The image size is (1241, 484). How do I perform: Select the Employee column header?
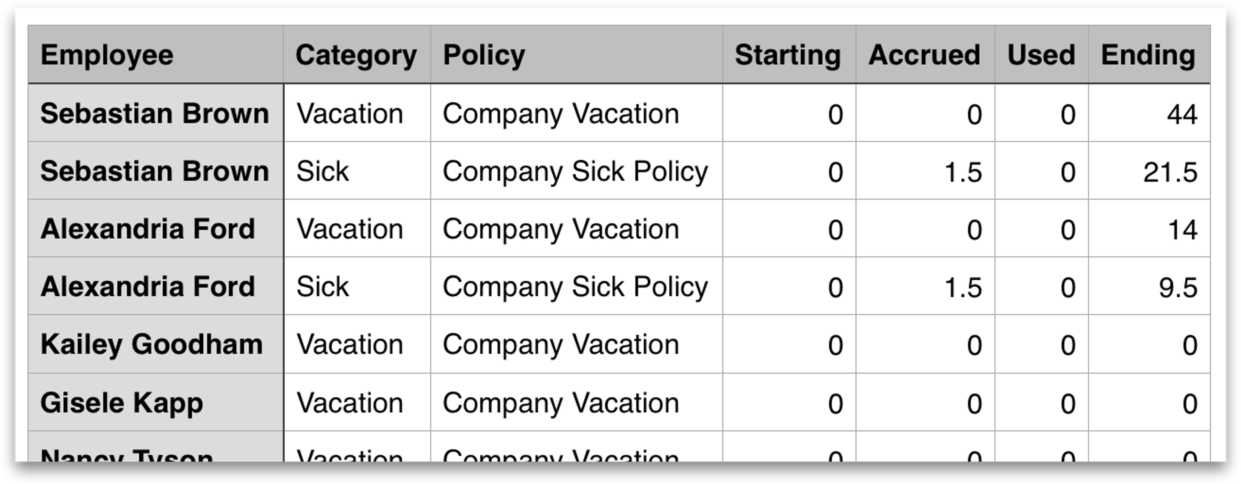point(155,54)
